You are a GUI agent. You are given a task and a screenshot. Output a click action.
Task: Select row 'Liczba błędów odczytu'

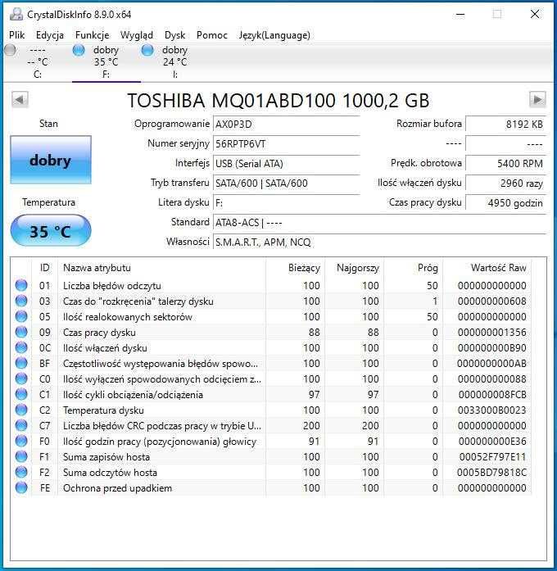(271, 285)
